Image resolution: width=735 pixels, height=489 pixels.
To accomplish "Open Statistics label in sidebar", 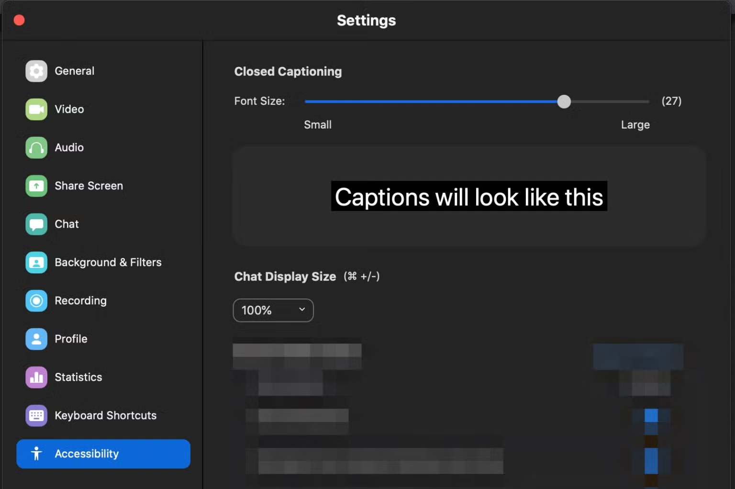I will coord(78,377).
